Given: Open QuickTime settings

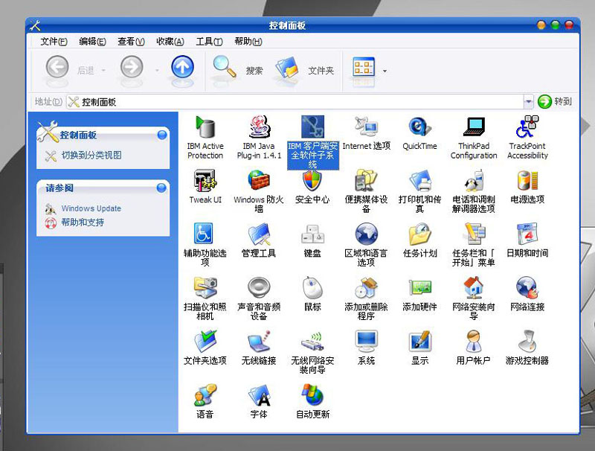Looking at the screenshot, I should pyautogui.click(x=419, y=133).
